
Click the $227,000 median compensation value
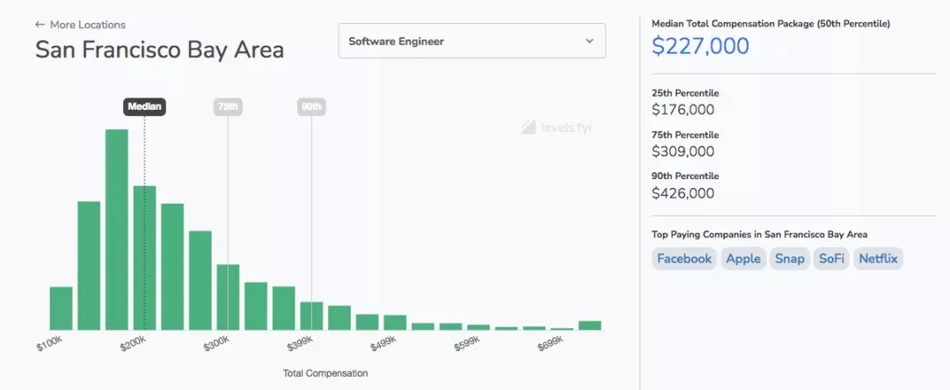(x=700, y=46)
